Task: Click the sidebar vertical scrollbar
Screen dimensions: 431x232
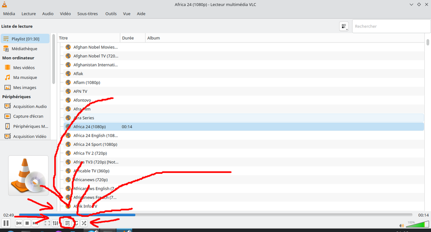Action: [x=53, y=59]
